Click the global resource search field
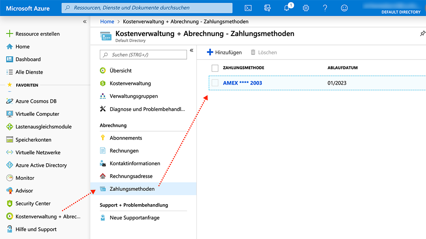The height and width of the screenshot is (239, 426). [147, 8]
